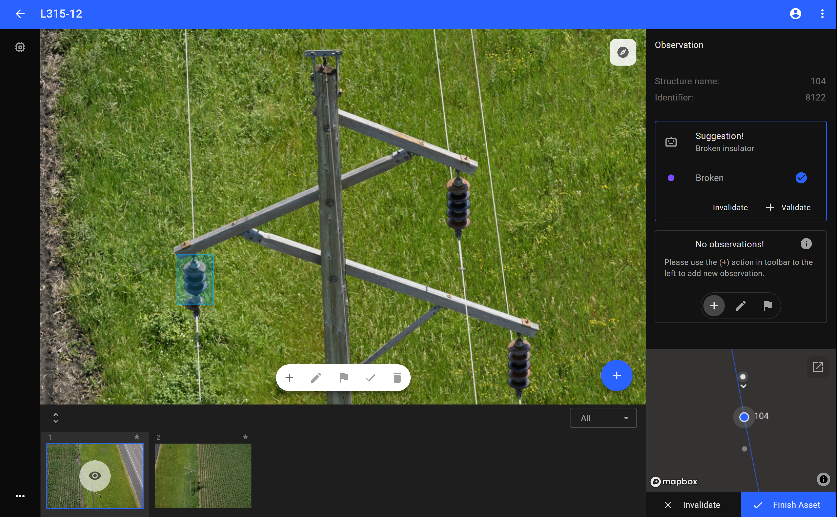The image size is (837, 517).
Task: Select the pencil edit tool in floating toolbar
Action: (316, 377)
